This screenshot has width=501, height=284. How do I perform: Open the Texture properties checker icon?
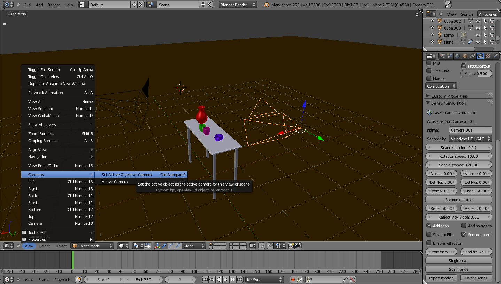pyautogui.click(x=488, y=56)
